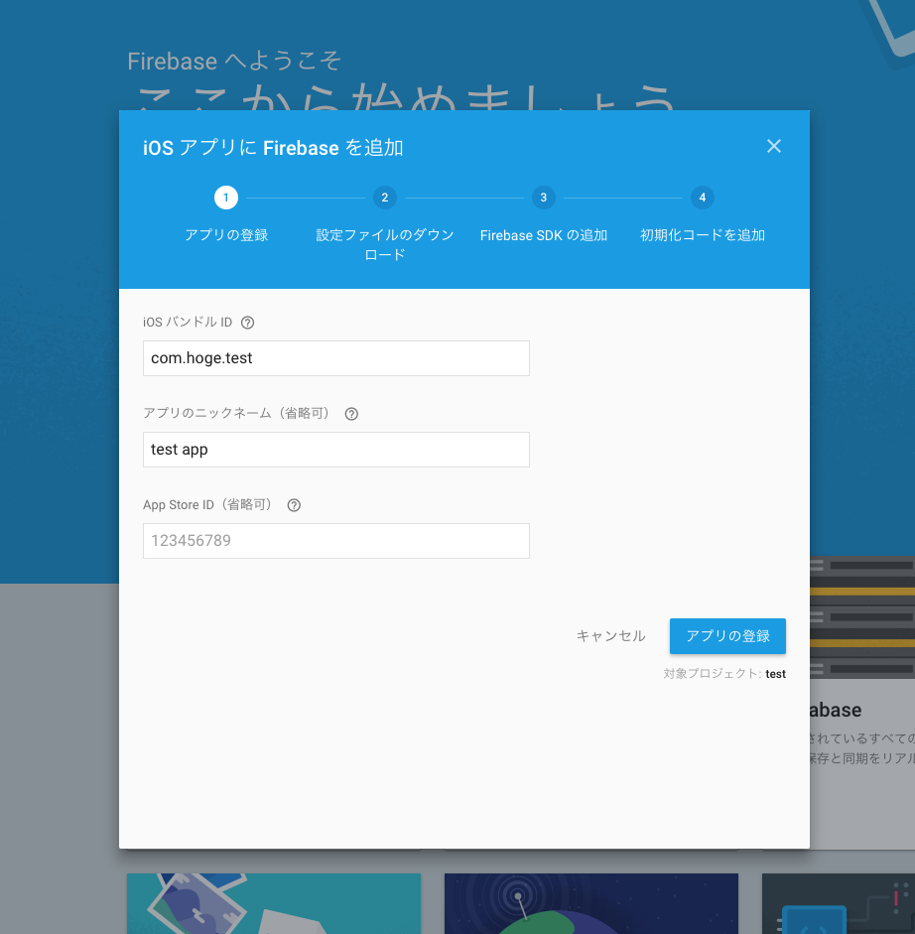Click step 1 circle in stepper

[225, 198]
